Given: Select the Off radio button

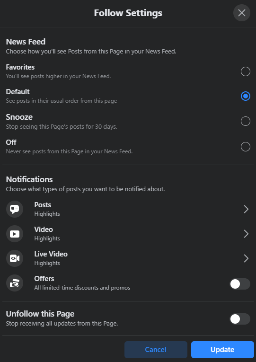Looking at the screenshot, I should (x=246, y=147).
